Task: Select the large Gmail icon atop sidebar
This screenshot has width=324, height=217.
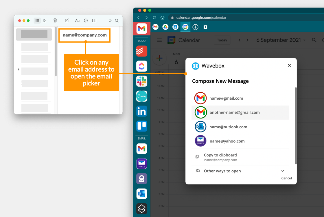Action: coord(141,28)
